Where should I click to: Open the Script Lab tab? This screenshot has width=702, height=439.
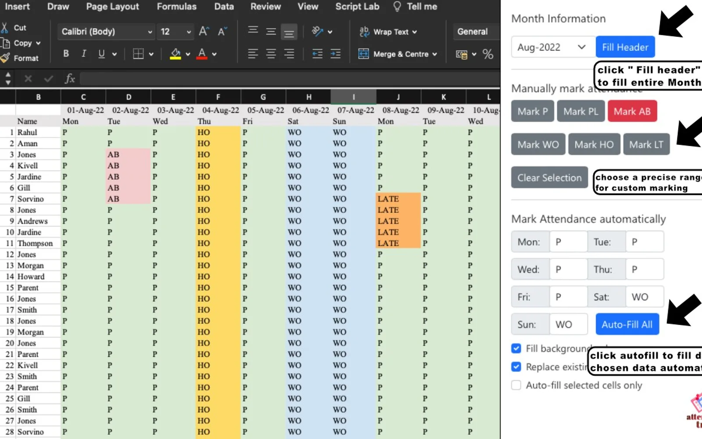point(357,7)
